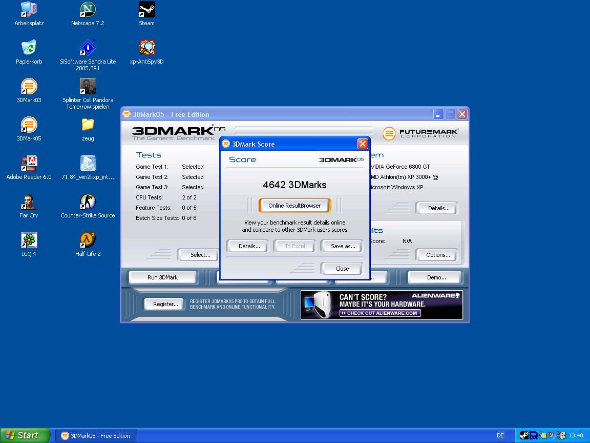Click the Steam tray icon
The height and width of the screenshot is (443, 590).
click(x=524, y=435)
